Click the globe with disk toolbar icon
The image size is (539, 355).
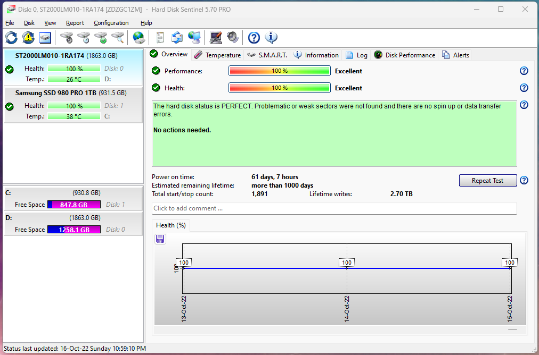pyautogui.click(x=139, y=37)
